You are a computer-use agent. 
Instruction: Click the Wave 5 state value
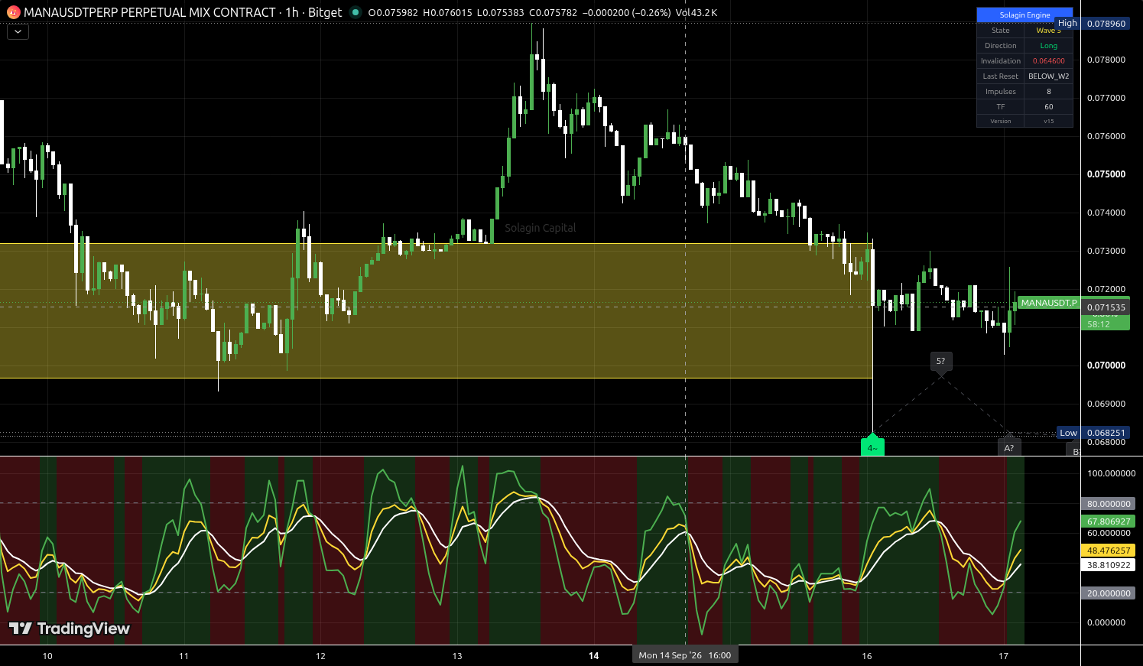point(1048,31)
